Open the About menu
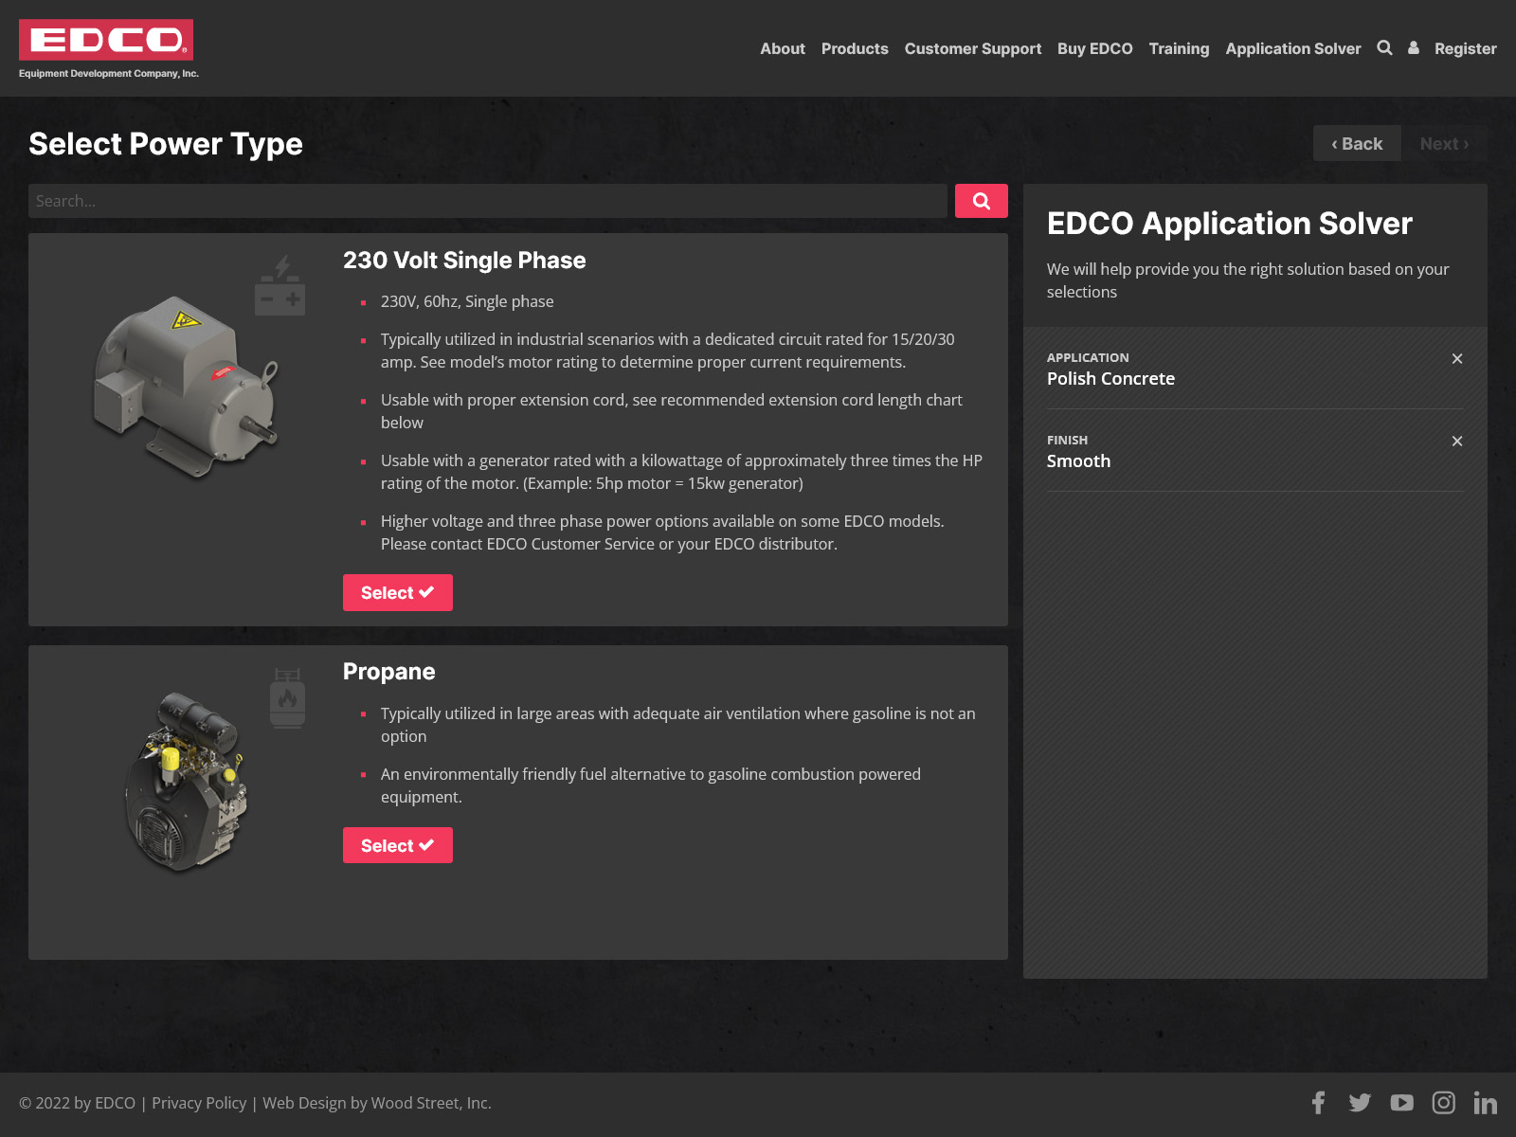The image size is (1516, 1137). tap(783, 48)
